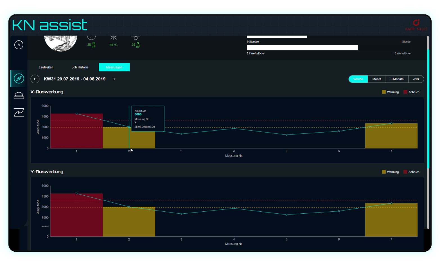Click the Stunden progress bar

(277, 37)
